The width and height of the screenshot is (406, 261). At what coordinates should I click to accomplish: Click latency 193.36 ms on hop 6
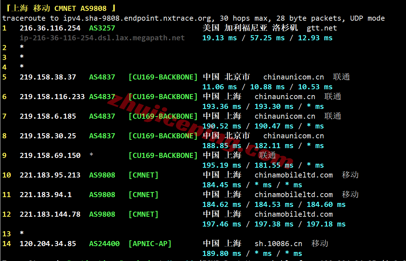tap(221, 106)
